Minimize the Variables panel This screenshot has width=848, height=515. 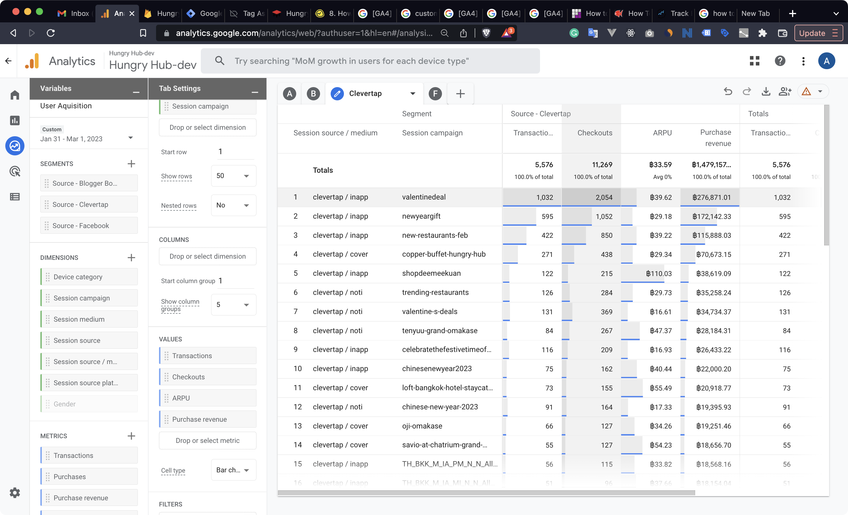pyautogui.click(x=136, y=92)
